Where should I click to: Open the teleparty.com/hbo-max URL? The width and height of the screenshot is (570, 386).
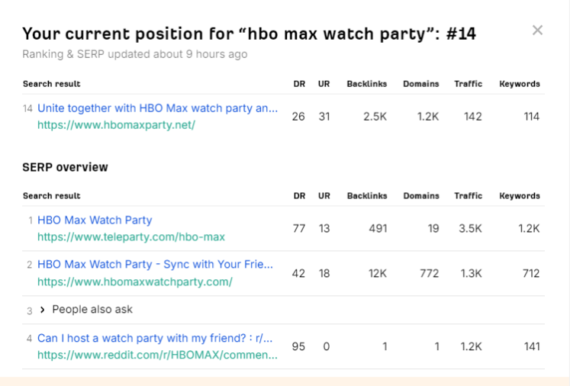[130, 236]
